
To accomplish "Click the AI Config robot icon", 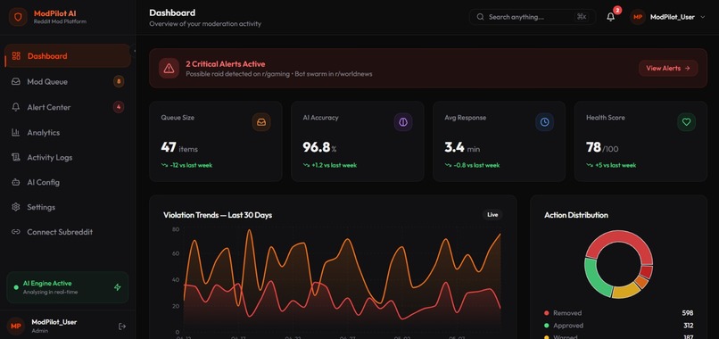I will 16,182.
